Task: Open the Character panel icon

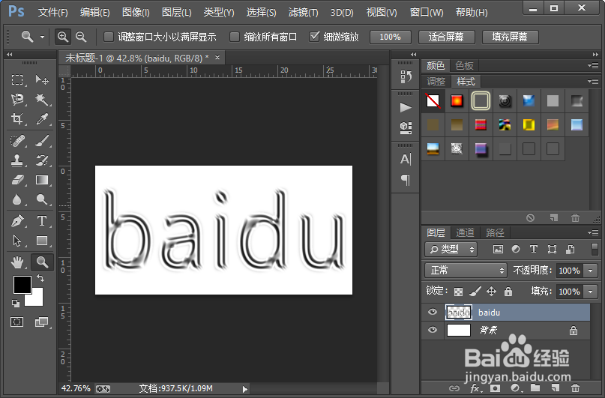Action: tap(406, 159)
